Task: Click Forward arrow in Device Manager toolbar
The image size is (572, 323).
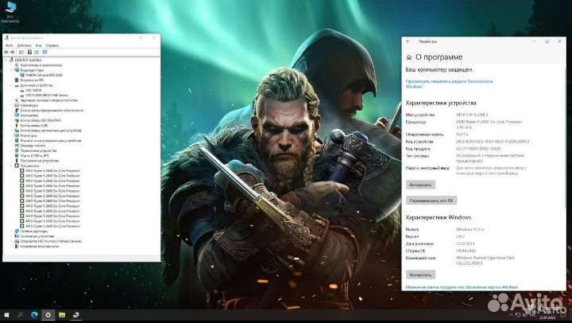Action: (13, 53)
